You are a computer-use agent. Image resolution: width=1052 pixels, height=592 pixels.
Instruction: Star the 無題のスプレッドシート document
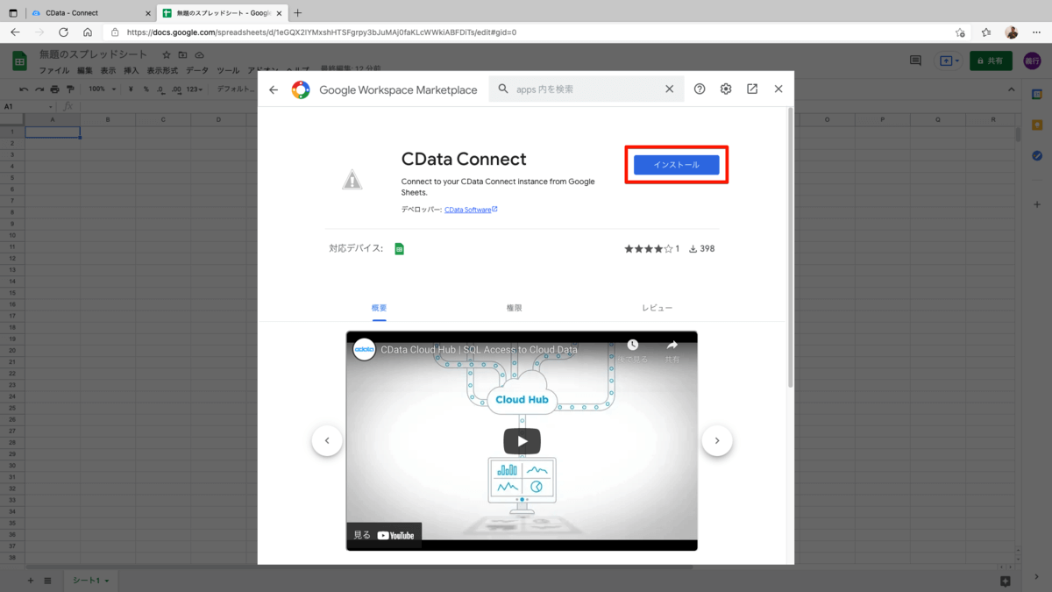pos(167,55)
